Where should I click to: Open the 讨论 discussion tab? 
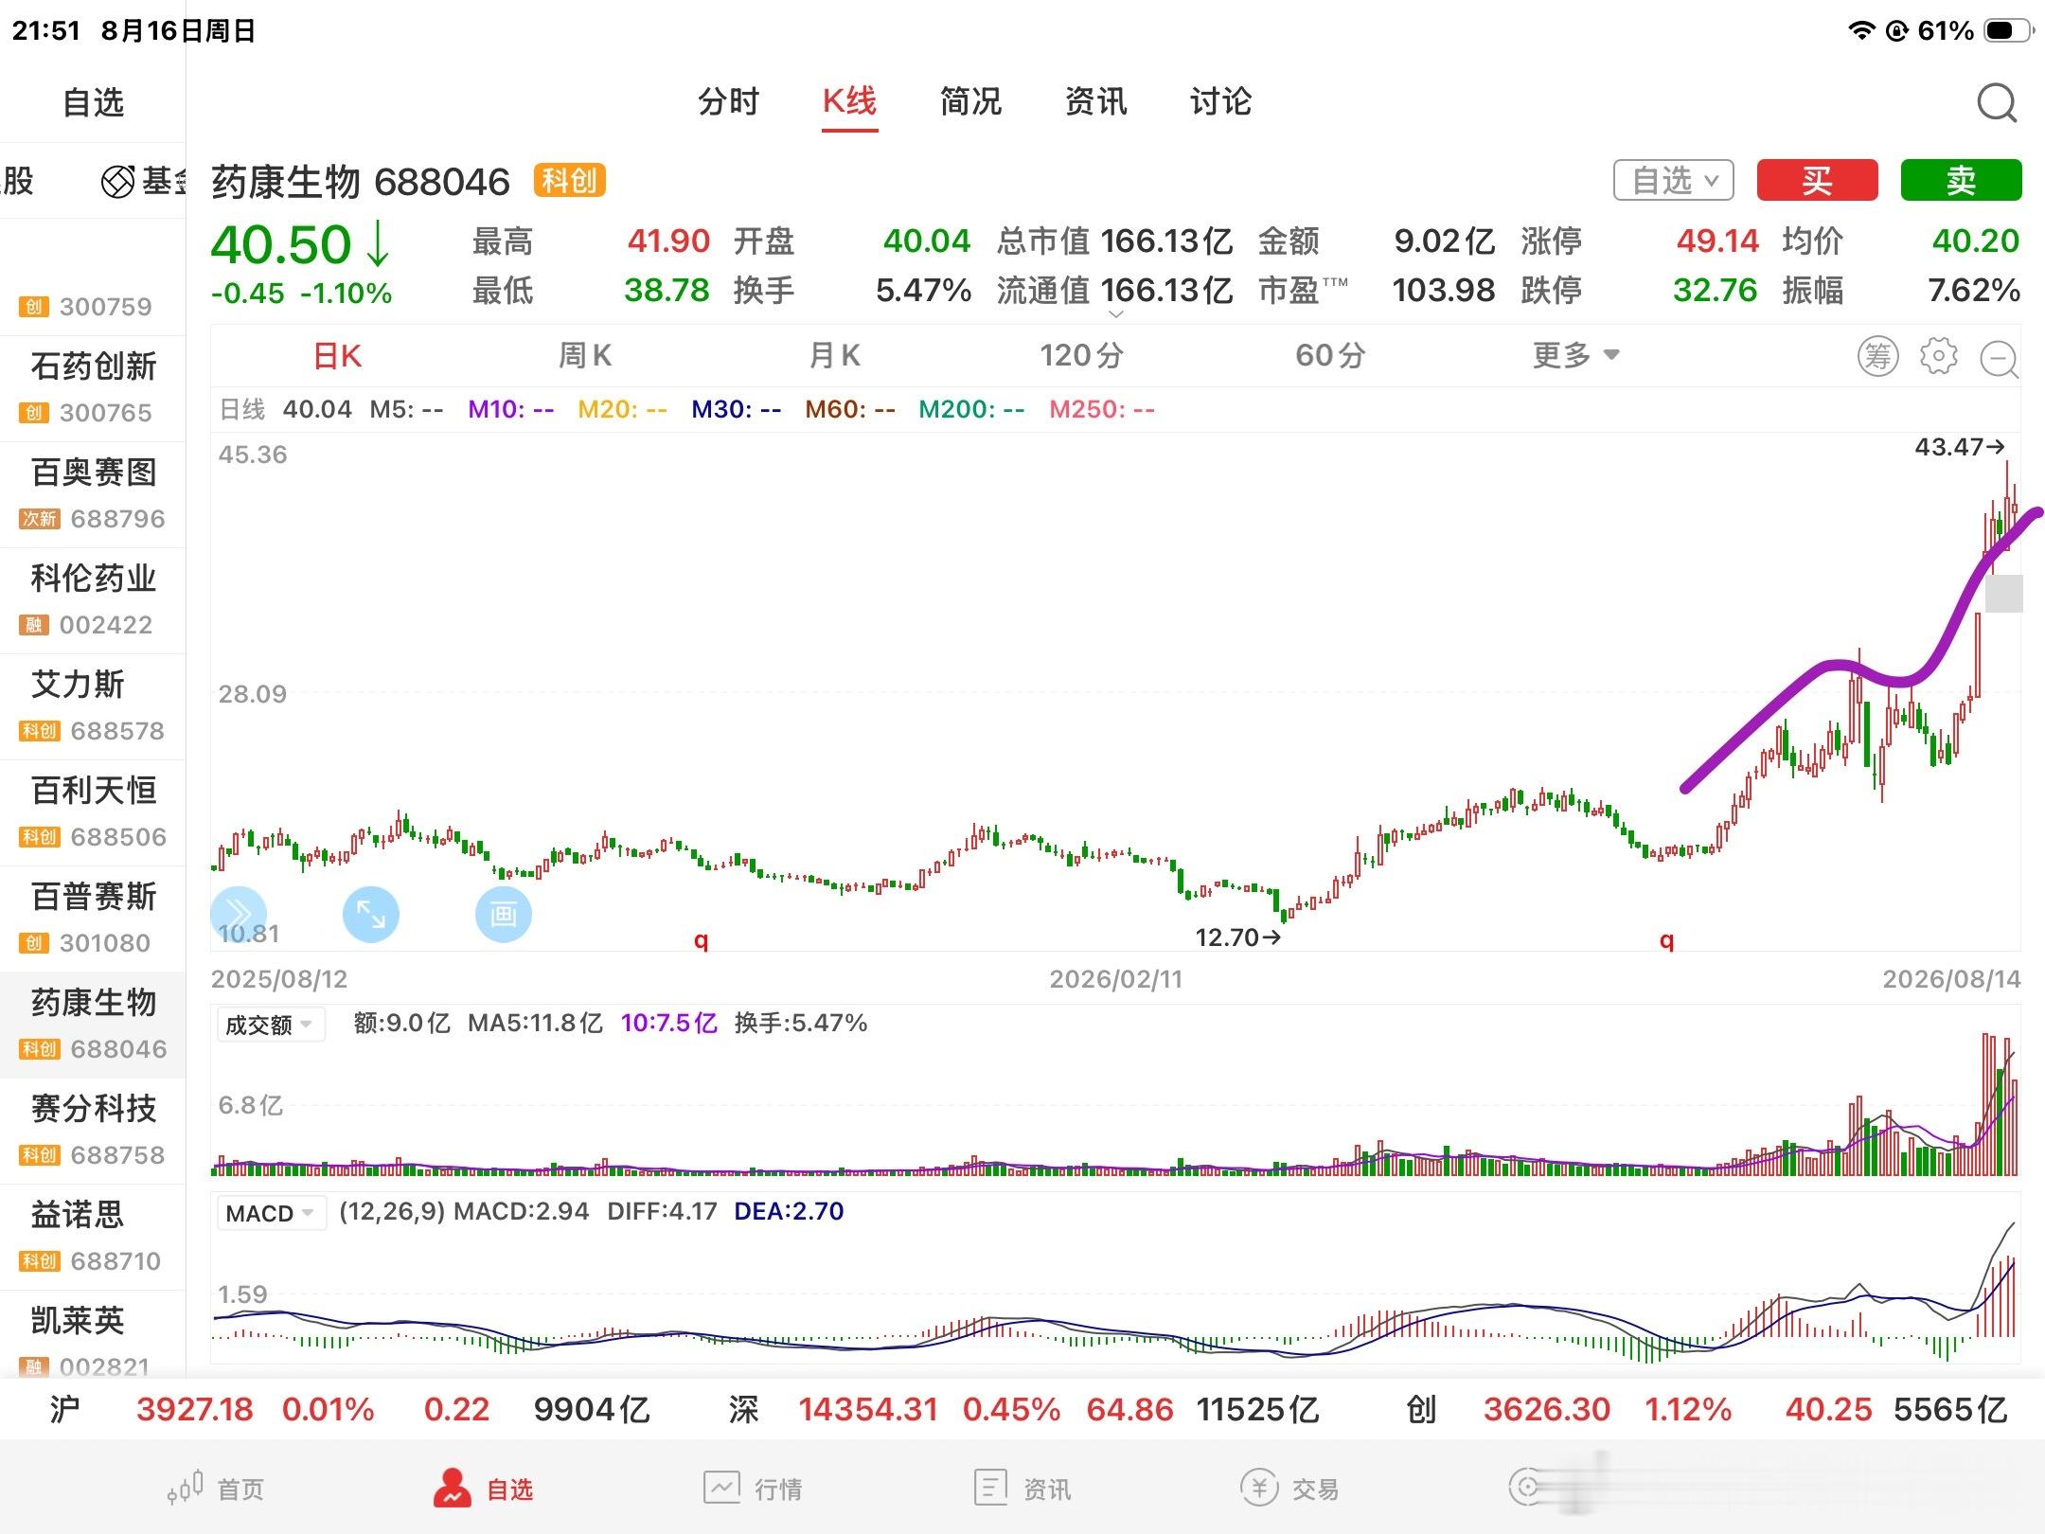coord(1220,101)
